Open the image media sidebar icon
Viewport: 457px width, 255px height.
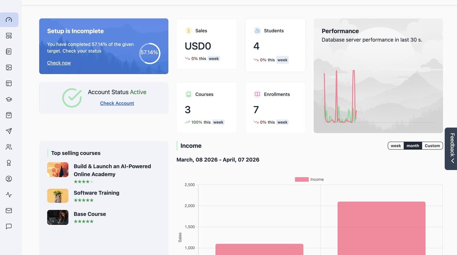(x=9, y=68)
